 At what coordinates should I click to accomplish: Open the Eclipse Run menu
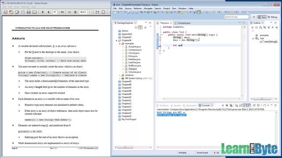[x=174, y=8]
